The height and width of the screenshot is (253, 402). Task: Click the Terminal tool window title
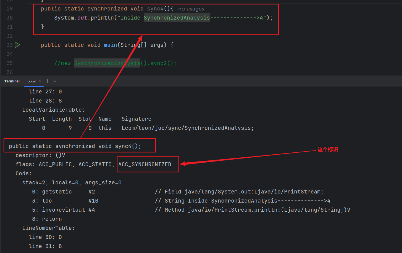point(12,81)
